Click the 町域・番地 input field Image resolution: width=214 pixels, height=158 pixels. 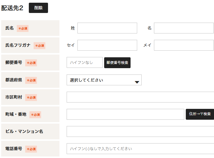click(125, 114)
